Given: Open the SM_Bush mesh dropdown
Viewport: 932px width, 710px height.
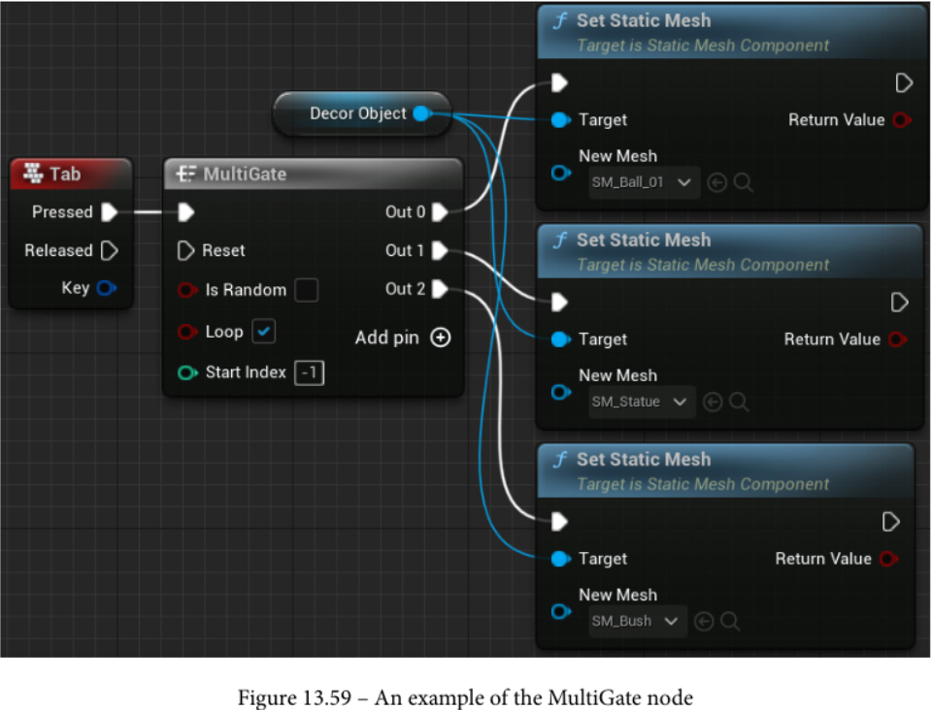Looking at the screenshot, I should 638,622.
